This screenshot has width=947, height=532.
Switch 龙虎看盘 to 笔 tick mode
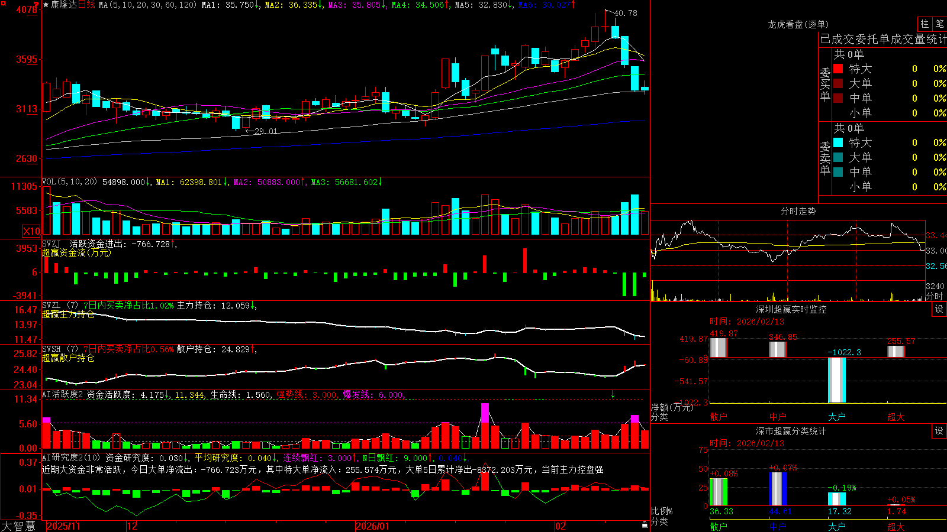coord(939,24)
